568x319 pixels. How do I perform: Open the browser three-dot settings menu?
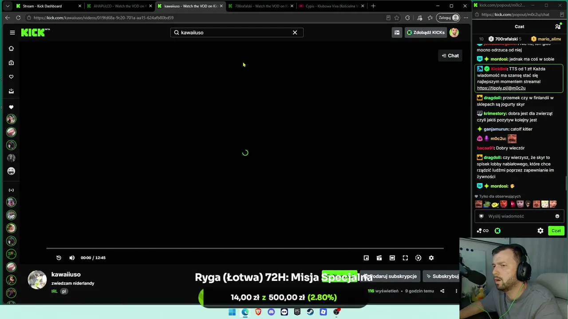[x=466, y=18]
